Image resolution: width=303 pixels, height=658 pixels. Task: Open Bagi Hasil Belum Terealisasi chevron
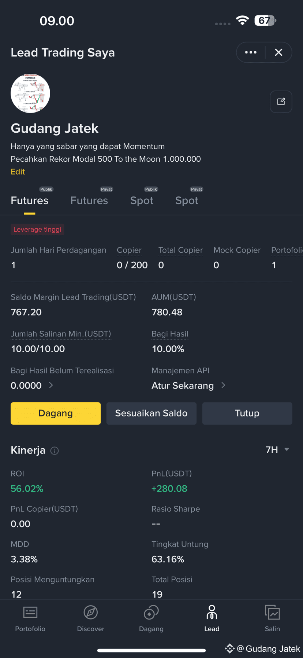(x=51, y=385)
